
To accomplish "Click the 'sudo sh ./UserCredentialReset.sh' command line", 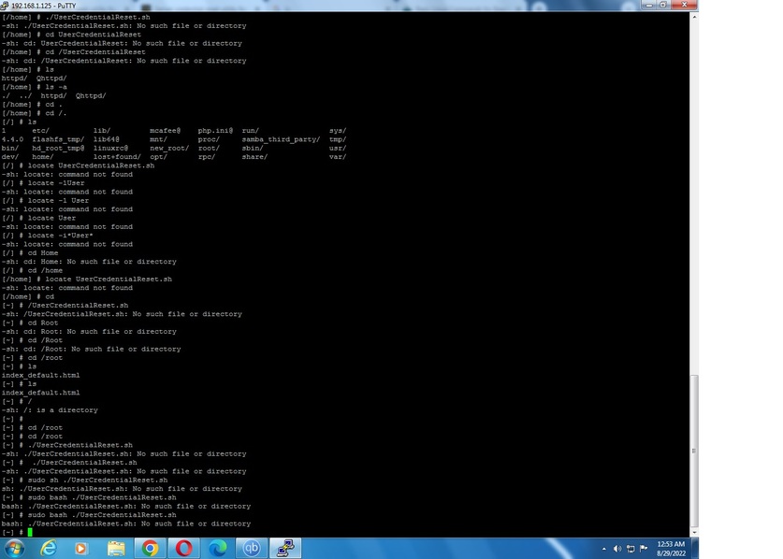I will click(85, 480).
